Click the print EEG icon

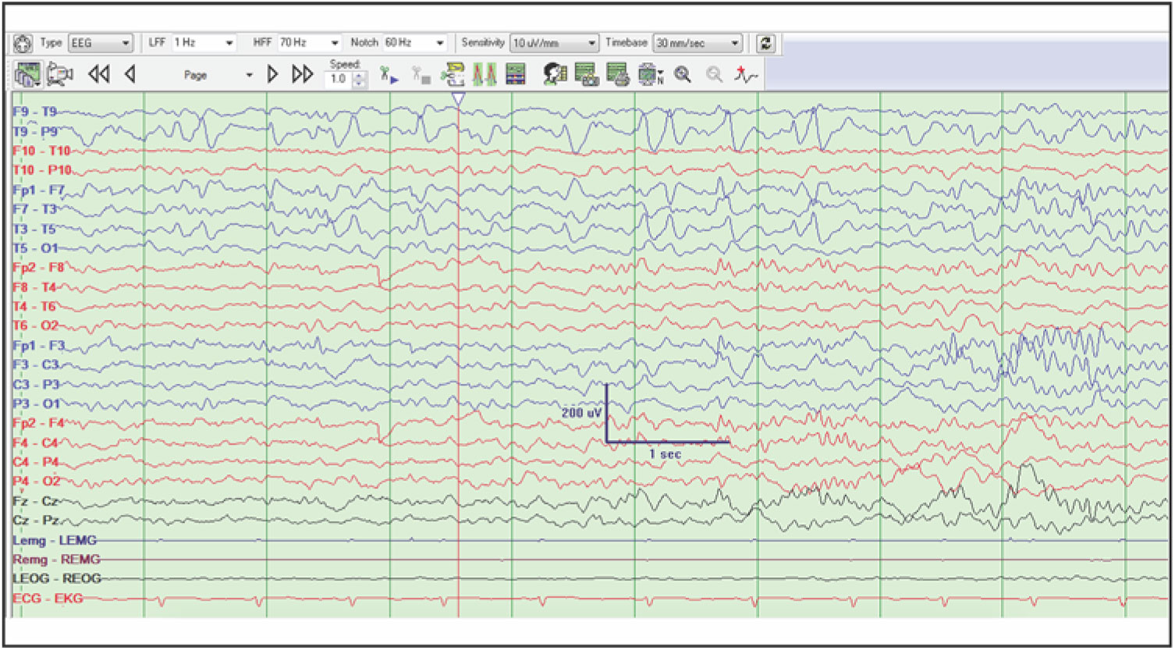pyautogui.click(x=618, y=74)
